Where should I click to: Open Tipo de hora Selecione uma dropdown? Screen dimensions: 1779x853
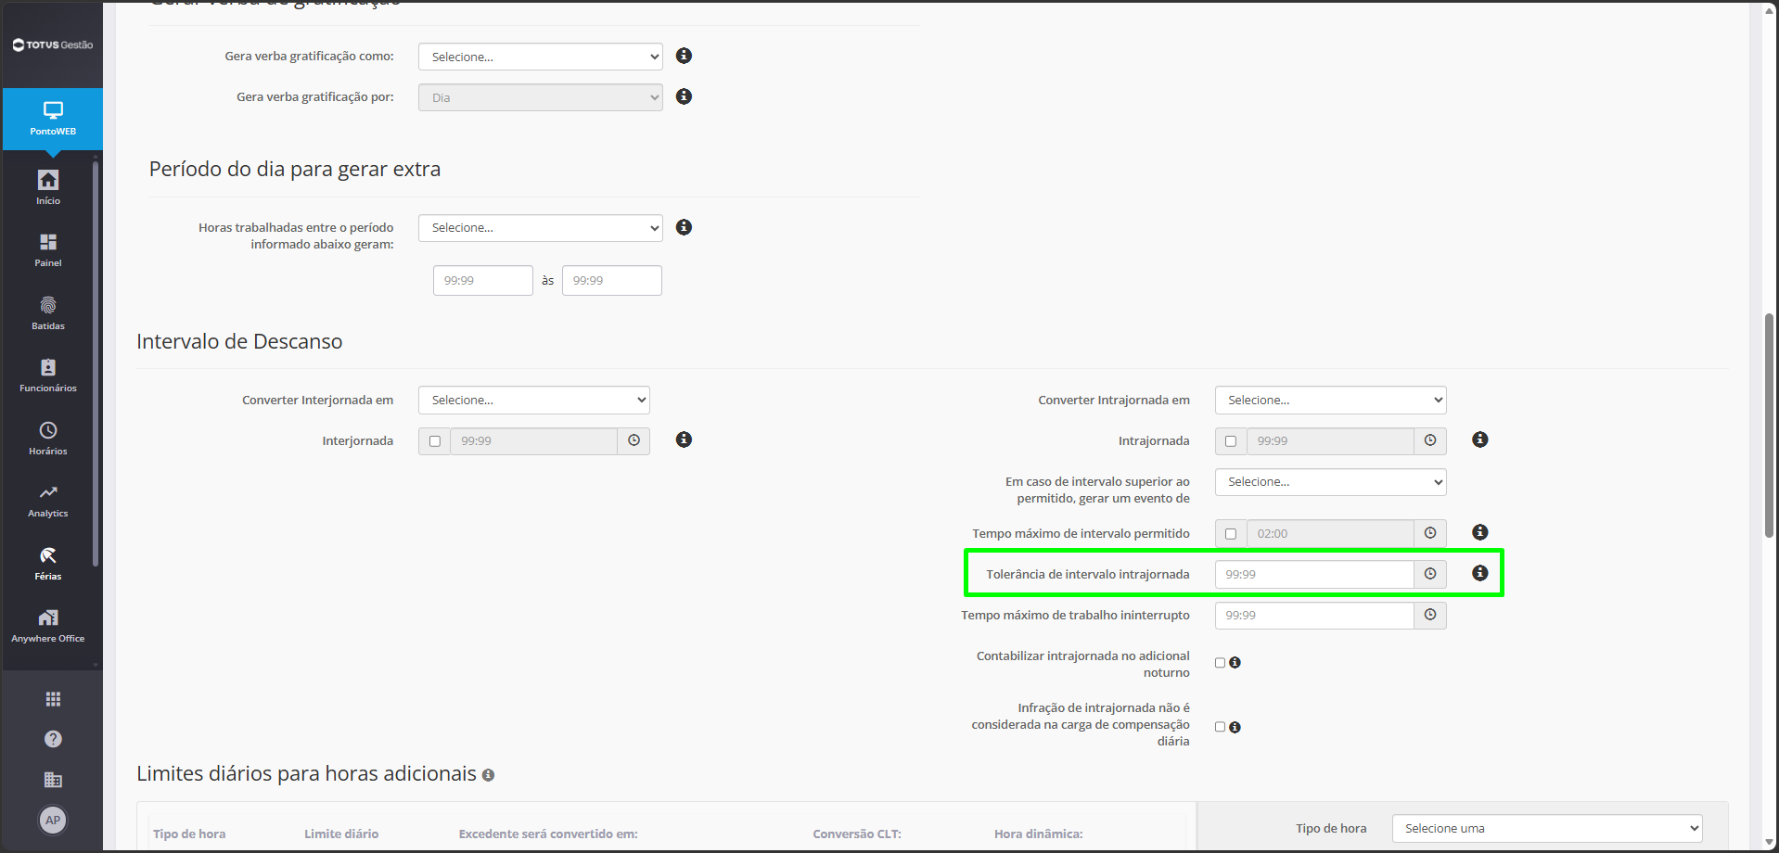[x=1547, y=829]
